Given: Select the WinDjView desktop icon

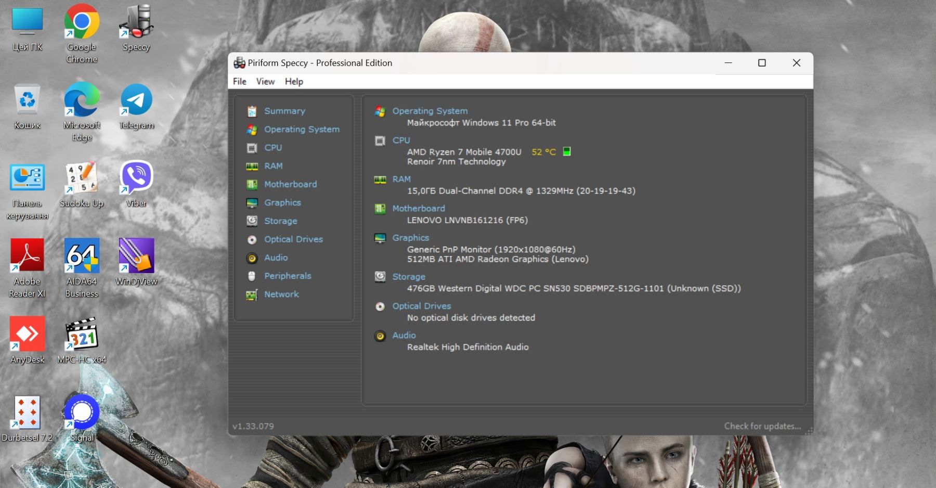Looking at the screenshot, I should pyautogui.click(x=136, y=262).
